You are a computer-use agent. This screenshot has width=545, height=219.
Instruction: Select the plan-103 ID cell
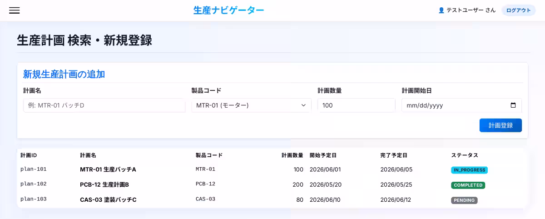[x=34, y=199]
